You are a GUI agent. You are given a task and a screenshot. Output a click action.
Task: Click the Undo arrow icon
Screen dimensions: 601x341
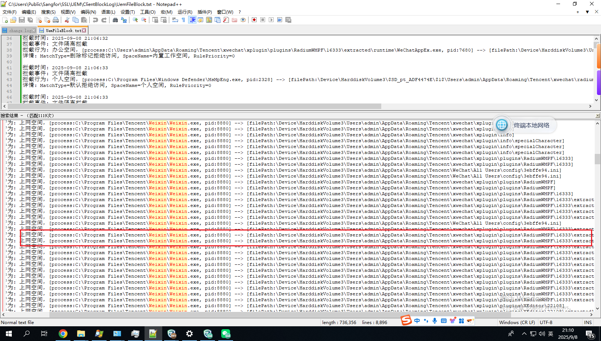tap(95, 20)
